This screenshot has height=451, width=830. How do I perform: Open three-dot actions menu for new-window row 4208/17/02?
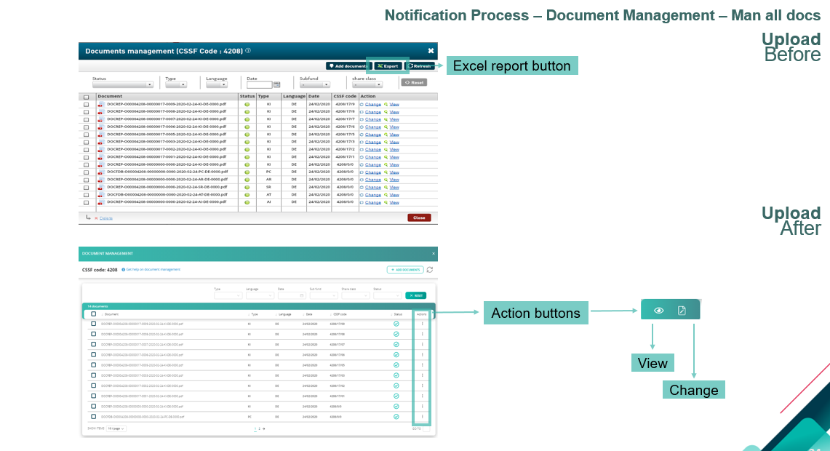coord(423,386)
